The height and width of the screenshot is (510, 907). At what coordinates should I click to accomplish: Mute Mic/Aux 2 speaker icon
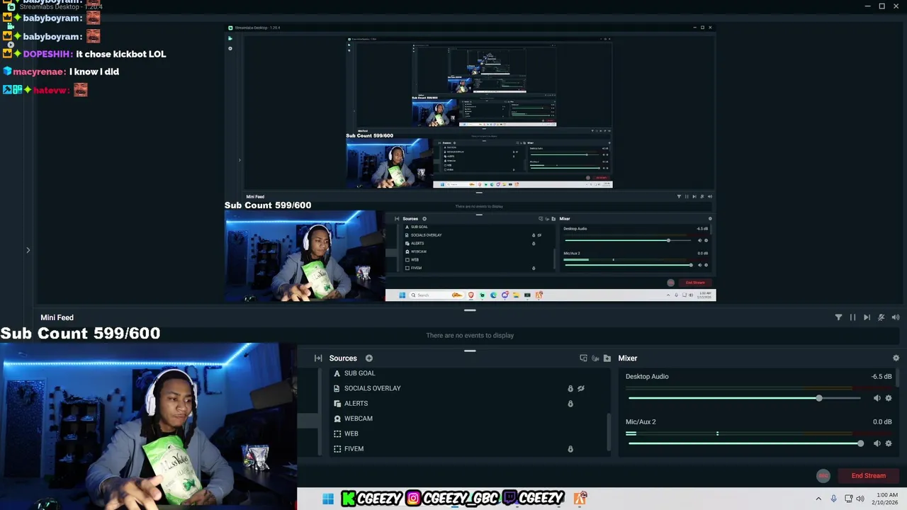[x=877, y=443]
